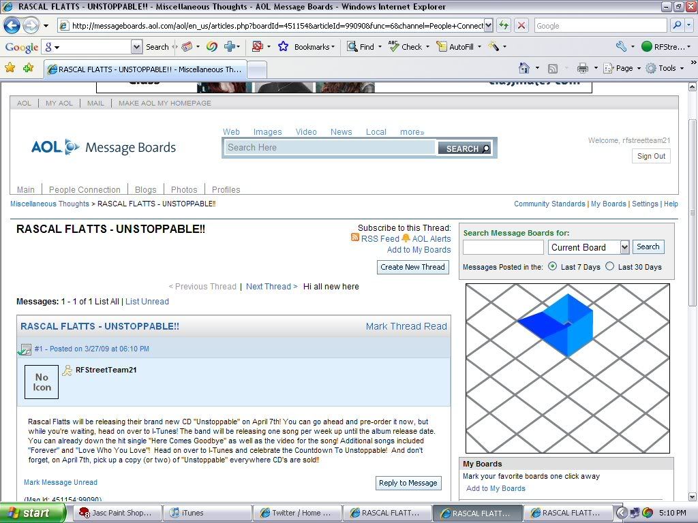This screenshot has height=523, width=698.
Task: Click the Print icon on the browser toolbar
Action: [581, 68]
